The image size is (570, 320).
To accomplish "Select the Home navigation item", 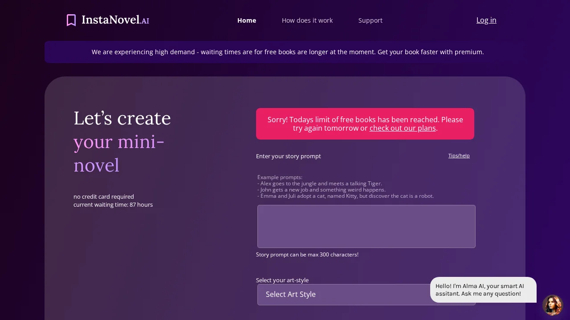I will pyautogui.click(x=247, y=20).
